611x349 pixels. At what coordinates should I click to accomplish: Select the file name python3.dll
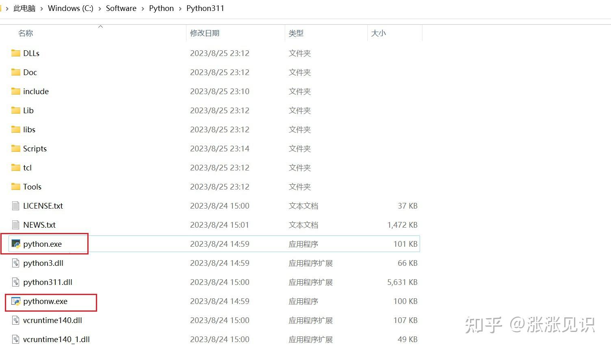pyautogui.click(x=43, y=263)
